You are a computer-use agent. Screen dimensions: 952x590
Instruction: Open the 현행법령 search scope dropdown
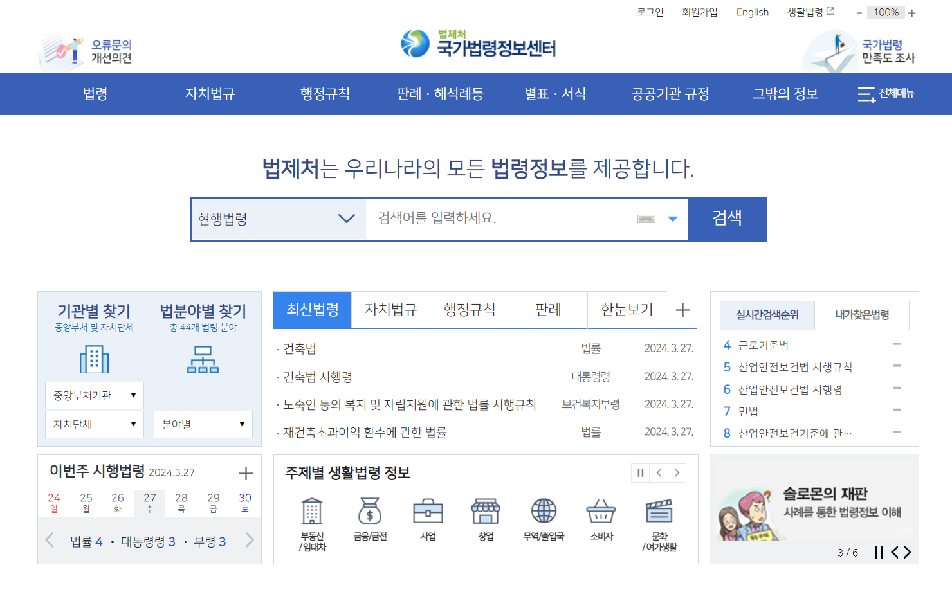point(278,219)
